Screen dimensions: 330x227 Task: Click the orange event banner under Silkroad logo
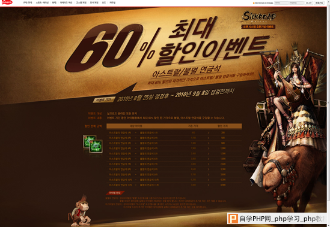(x=258, y=26)
